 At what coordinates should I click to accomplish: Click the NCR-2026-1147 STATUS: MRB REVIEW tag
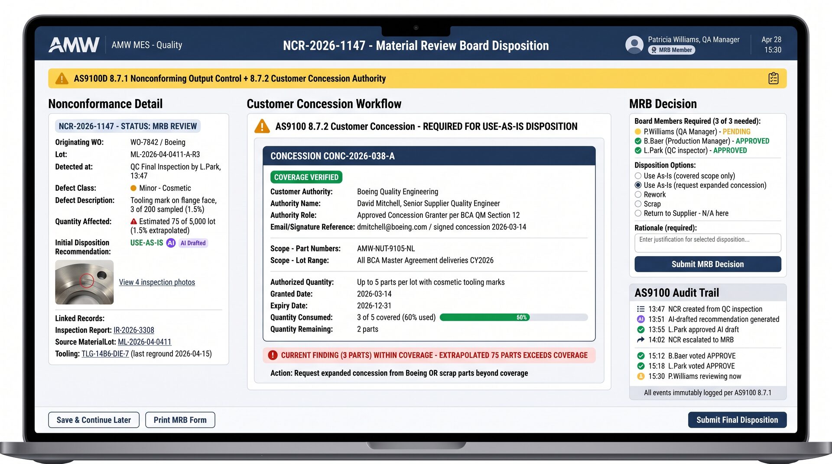click(128, 126)
